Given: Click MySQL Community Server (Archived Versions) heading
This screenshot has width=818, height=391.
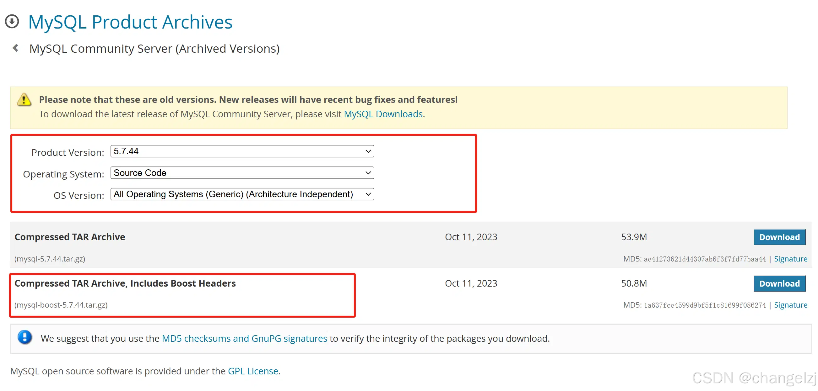Looking at the screenshot, I should (x=154, y=49).
